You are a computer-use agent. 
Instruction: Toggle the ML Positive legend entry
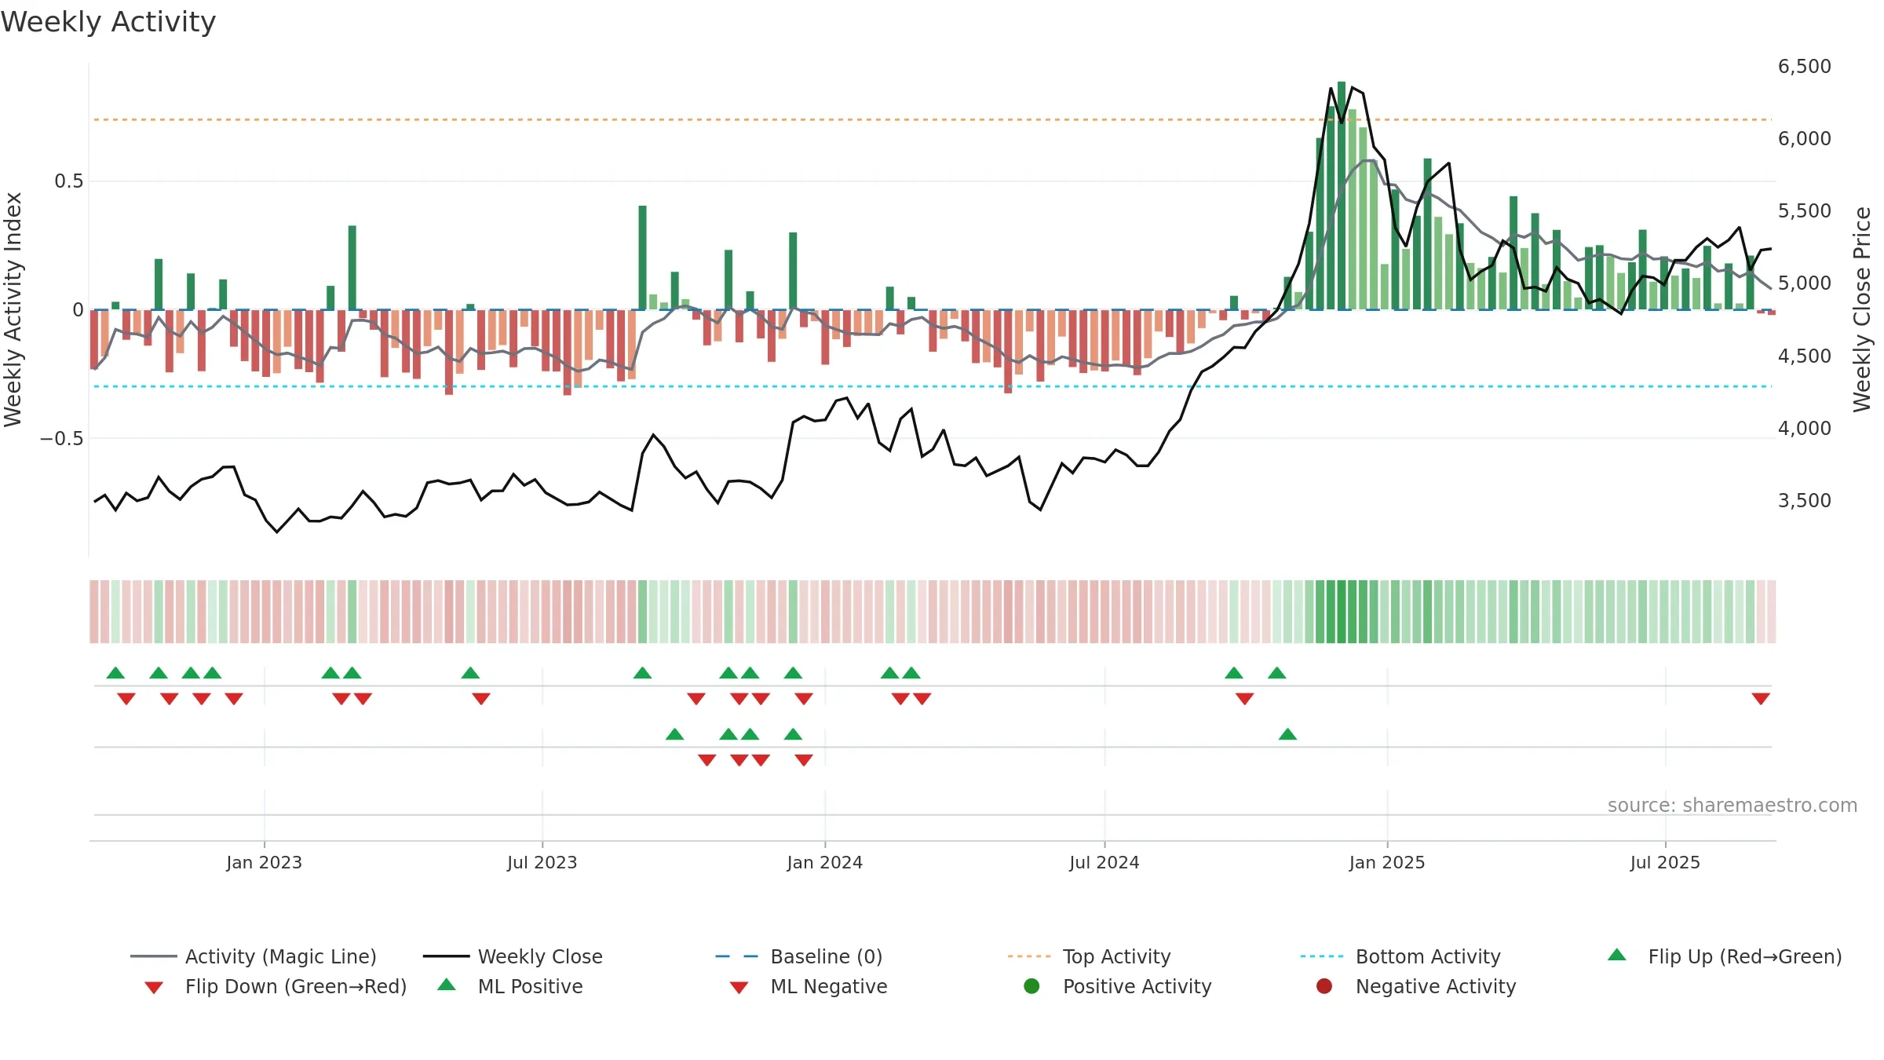[x=510, y=986]
